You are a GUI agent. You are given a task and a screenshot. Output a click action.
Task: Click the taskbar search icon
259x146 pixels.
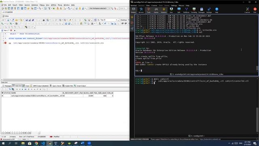click(x=10, y=143)
